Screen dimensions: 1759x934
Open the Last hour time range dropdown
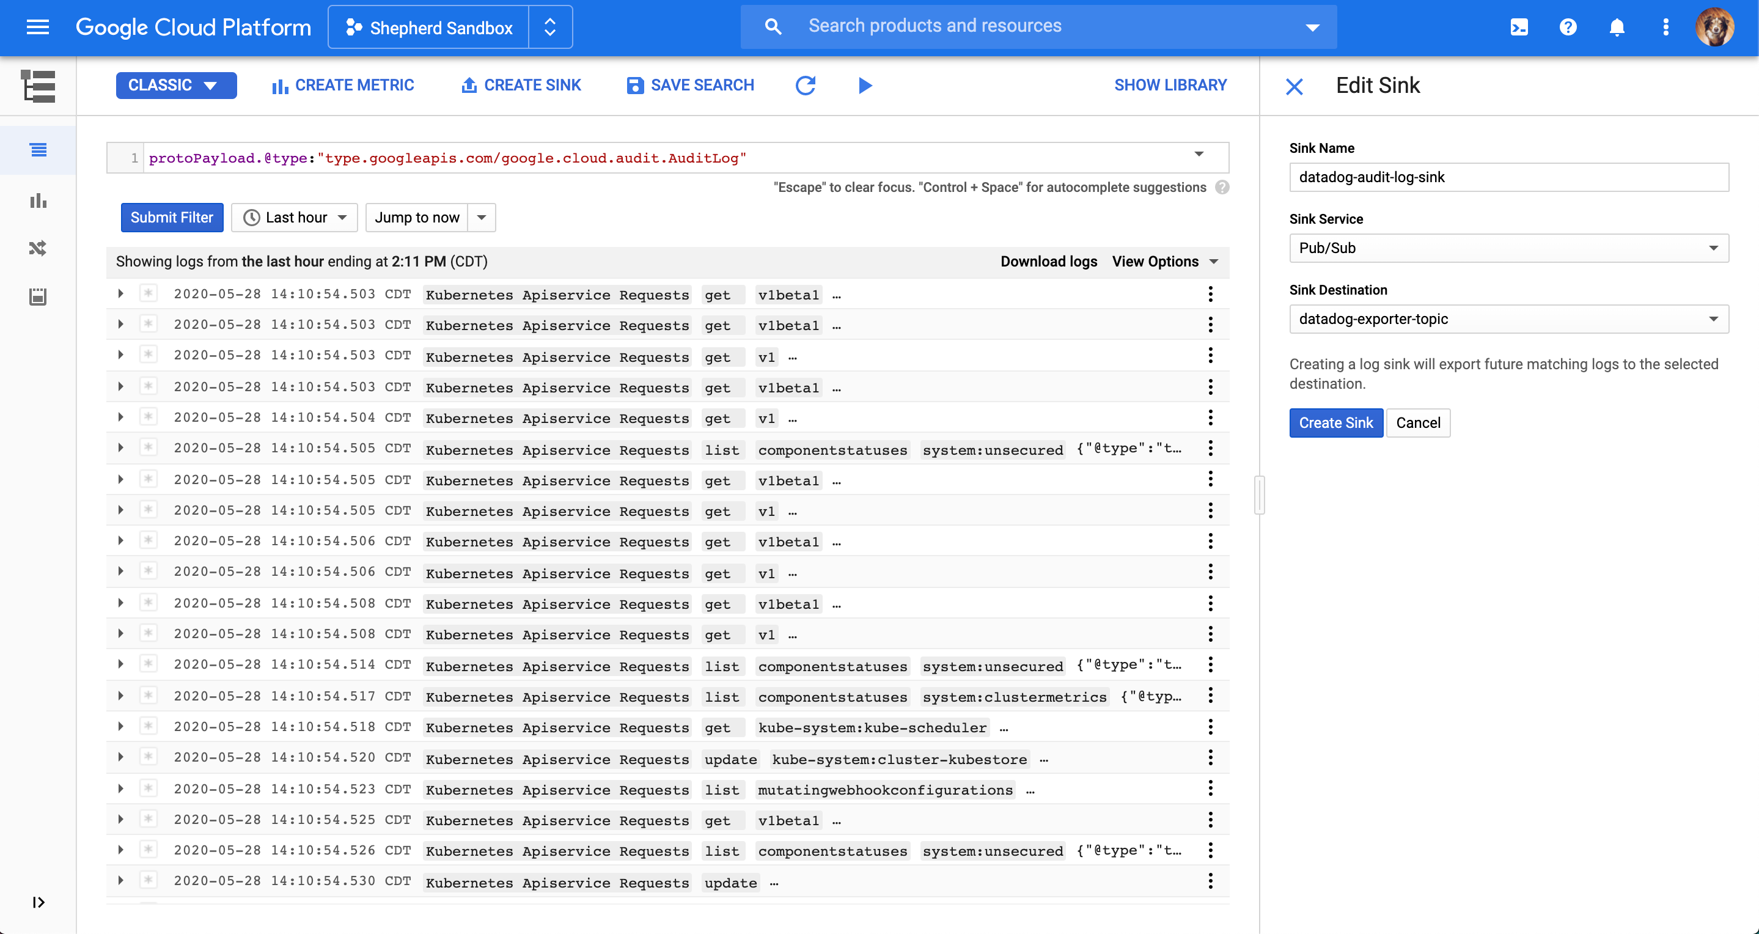pos(295,217)
